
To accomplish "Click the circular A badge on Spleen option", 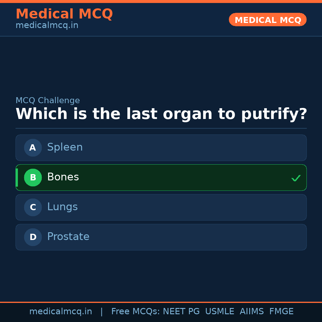I will (33, 148).
